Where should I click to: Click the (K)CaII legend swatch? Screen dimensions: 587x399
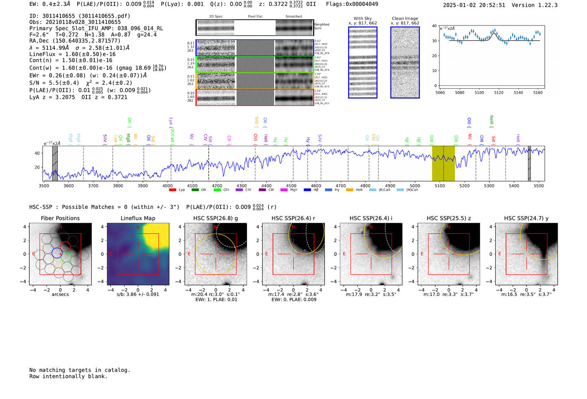coord(373,190)
